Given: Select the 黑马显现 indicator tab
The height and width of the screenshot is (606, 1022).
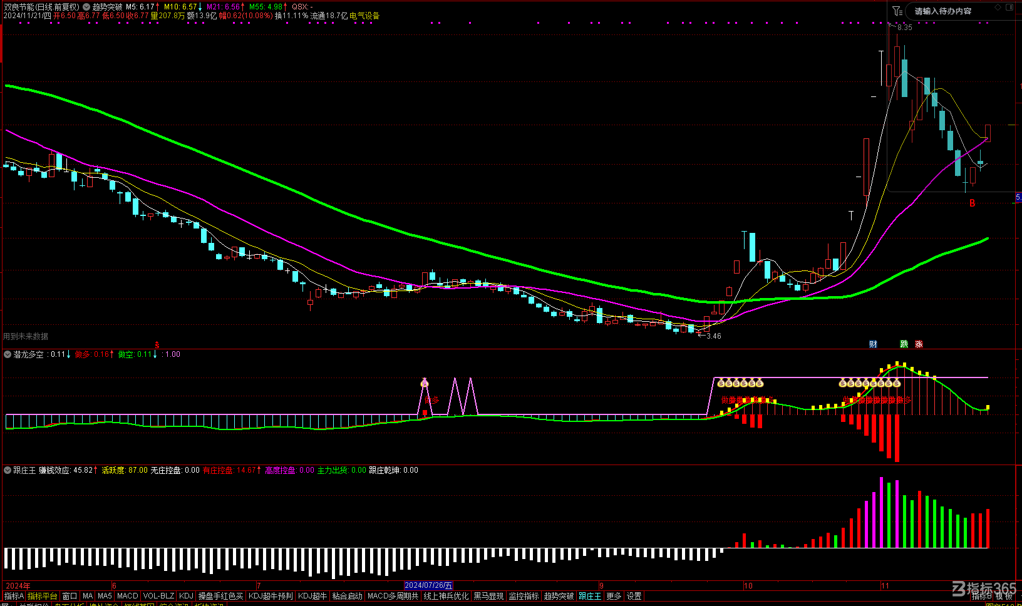Looking at the screenshot, I should point(488,596).
